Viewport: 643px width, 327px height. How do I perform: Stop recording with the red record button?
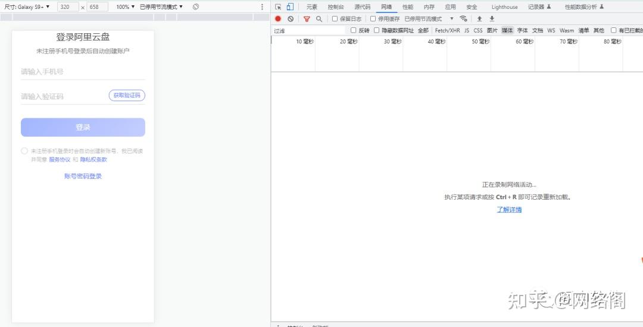point(278,19)
